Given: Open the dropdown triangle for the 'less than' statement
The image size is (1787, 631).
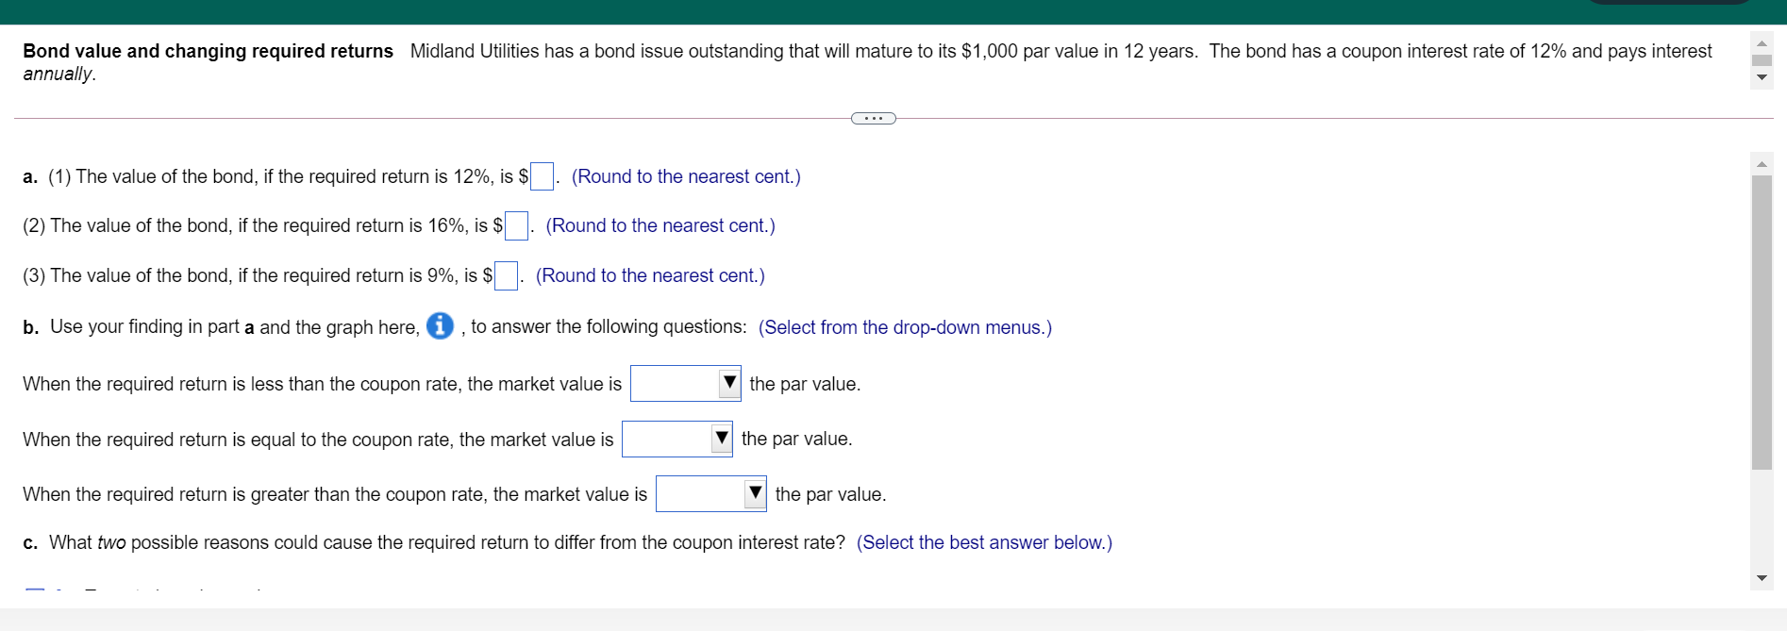Looking at the screenshot, I should [729, 383].
